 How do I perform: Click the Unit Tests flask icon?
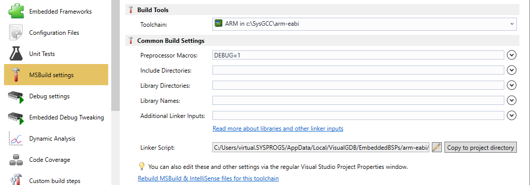(16, 54)
